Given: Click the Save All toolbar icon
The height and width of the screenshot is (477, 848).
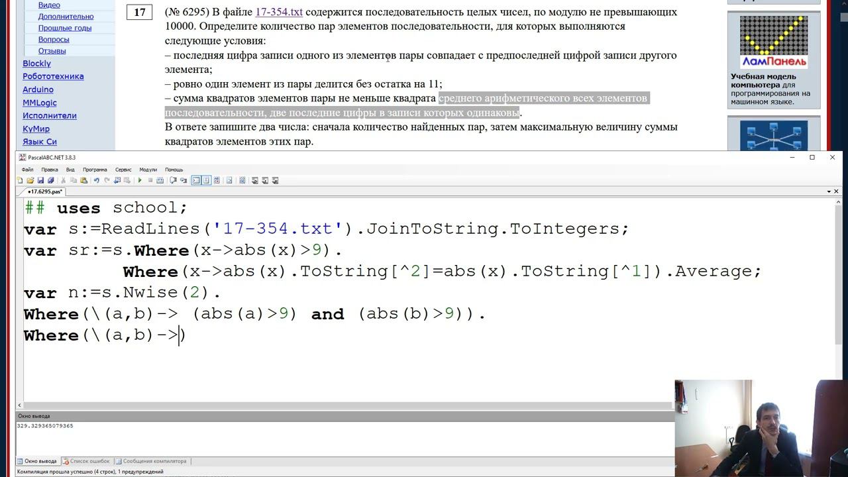Looking at the screenshot, I should (50, 180).
